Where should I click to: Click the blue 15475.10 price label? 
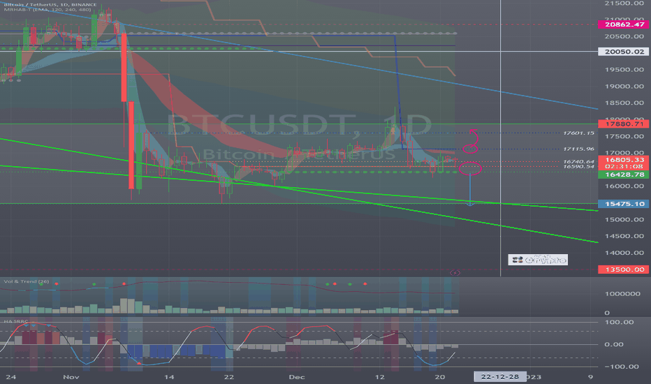click(624, 204)
